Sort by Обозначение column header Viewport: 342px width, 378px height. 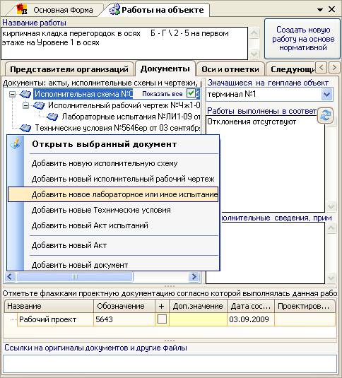(124, 306)
